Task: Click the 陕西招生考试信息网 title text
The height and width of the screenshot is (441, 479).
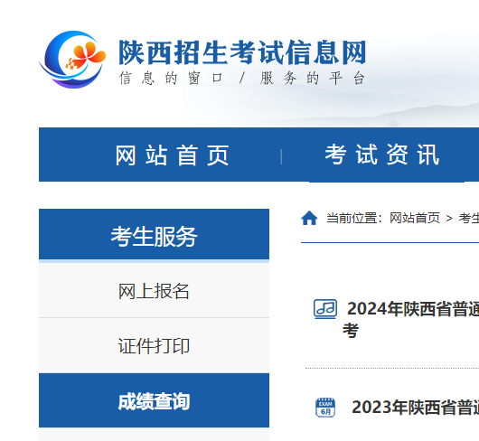Action: (x=242, y=52)
